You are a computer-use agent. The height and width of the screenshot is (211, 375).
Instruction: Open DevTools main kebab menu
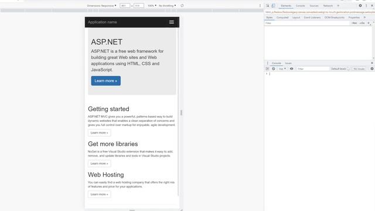[x=366, y=6]
